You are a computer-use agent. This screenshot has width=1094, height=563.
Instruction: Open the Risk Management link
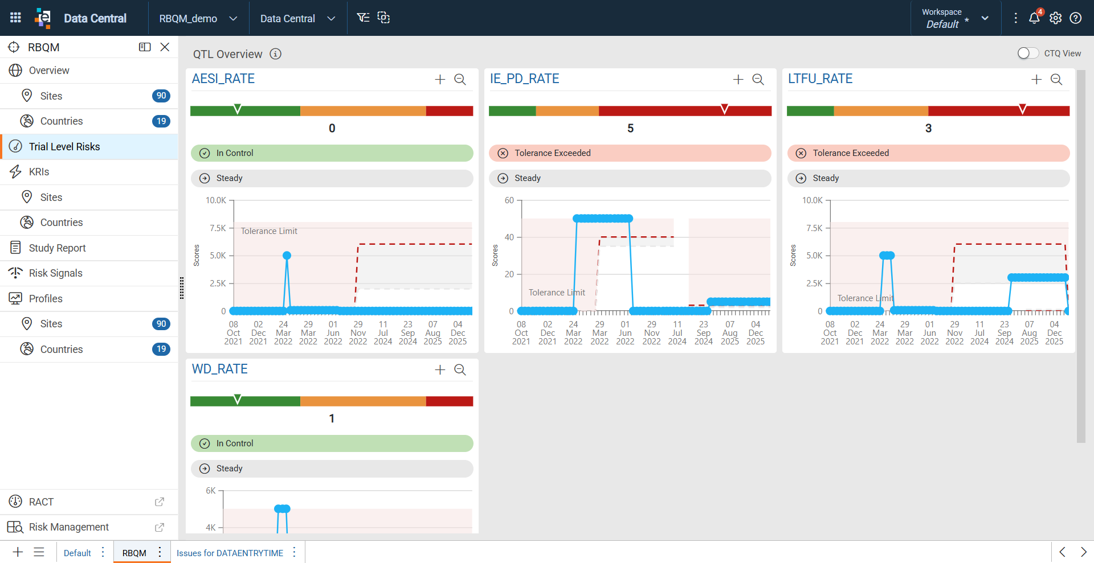pyautogui.click(x=89, y=527)
